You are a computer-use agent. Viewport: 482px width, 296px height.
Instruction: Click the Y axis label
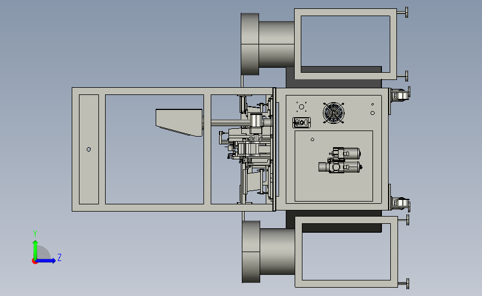(x=35, y=234)
